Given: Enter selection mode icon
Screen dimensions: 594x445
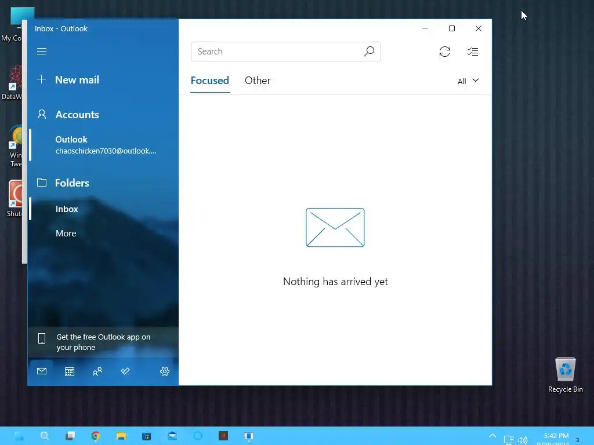Looking at the screenshot, I should coord(473,52).
